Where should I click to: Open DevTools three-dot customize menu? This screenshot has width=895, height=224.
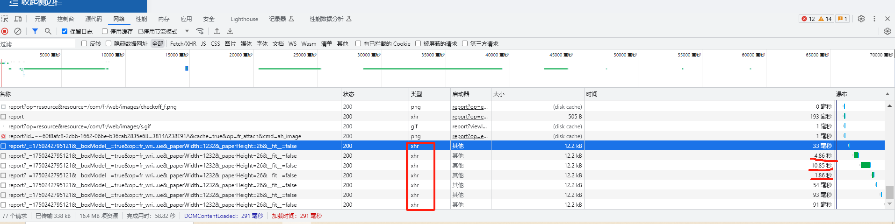point(874,19)
